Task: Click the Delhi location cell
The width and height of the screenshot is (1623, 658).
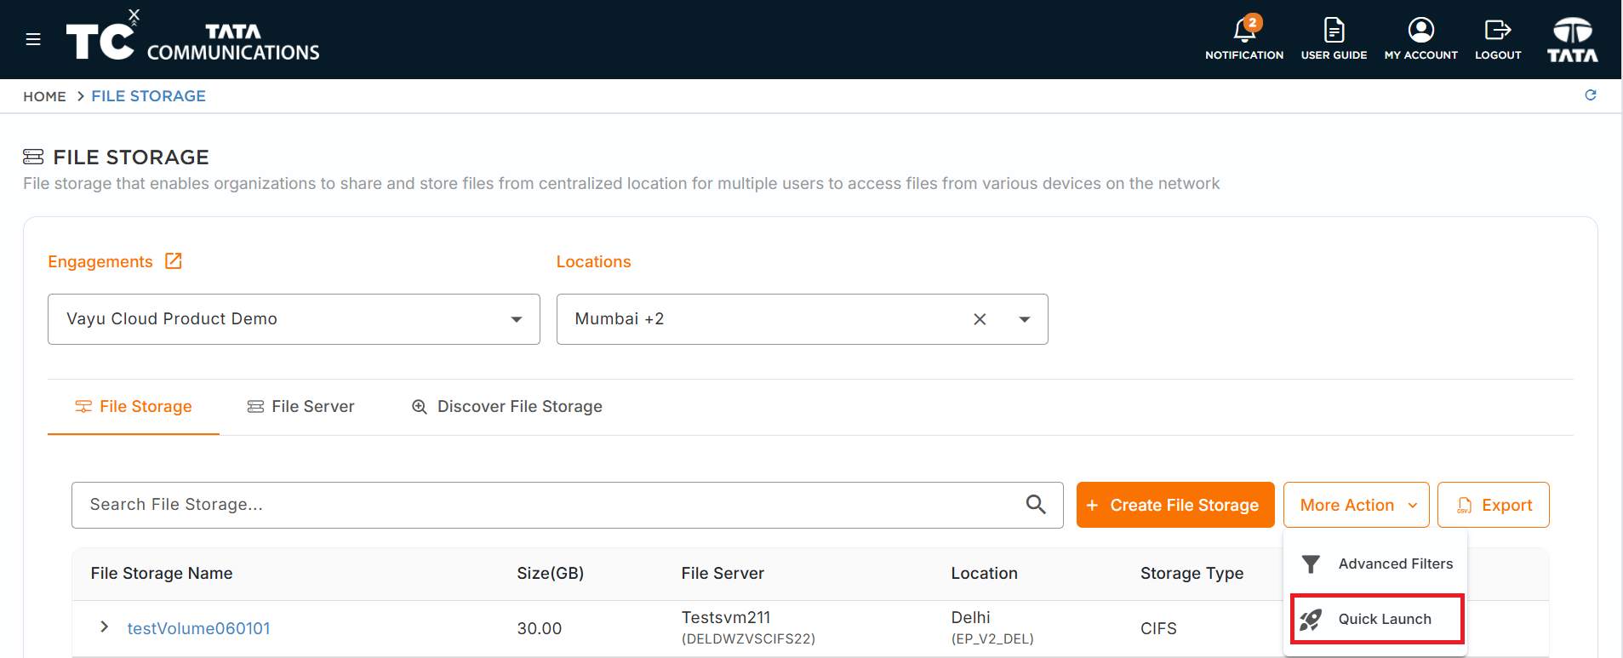Action: coord(992,627)
